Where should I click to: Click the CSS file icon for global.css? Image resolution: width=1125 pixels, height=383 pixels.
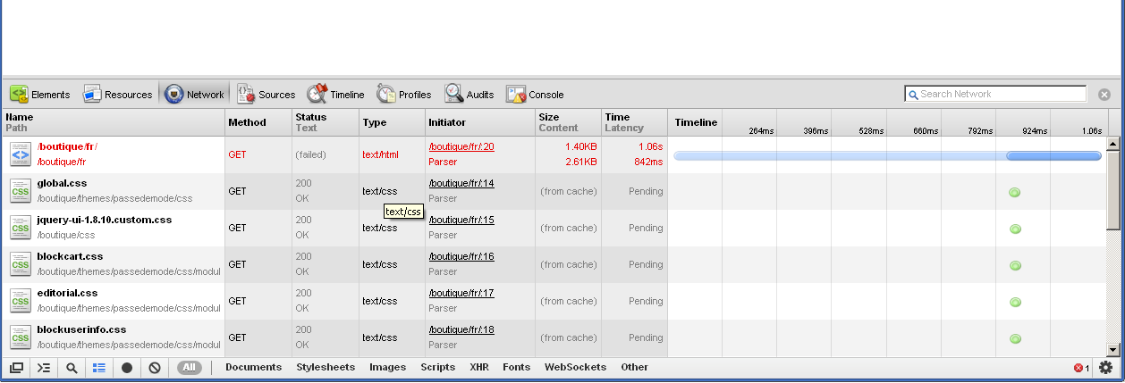20,191
